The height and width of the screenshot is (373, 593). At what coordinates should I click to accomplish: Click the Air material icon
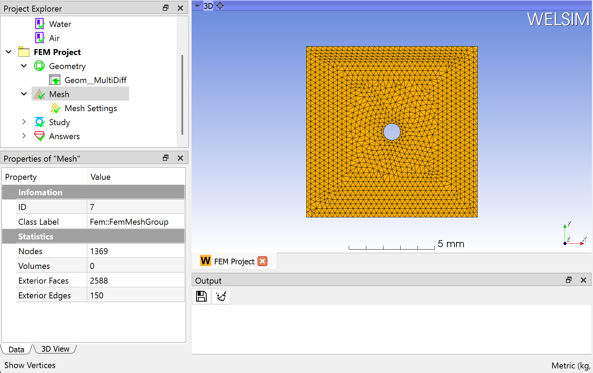click(x=40, y=38)
